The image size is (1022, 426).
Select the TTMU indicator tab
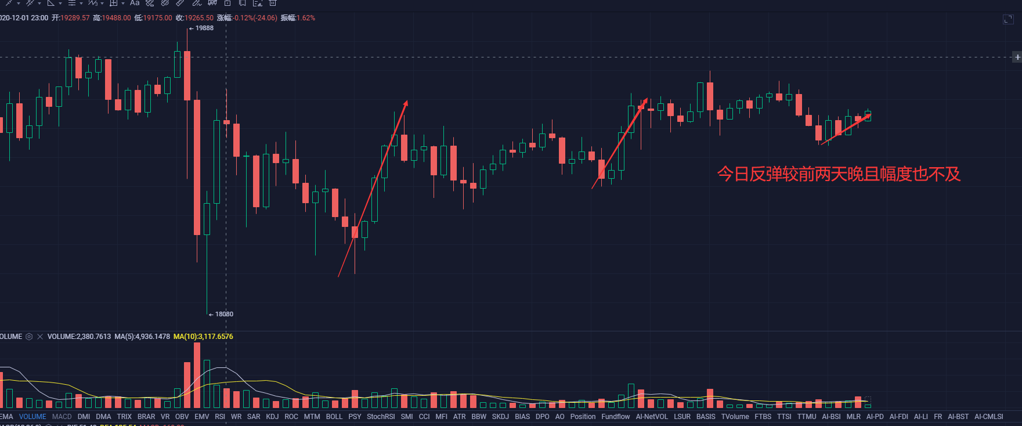tap(807, 417)
